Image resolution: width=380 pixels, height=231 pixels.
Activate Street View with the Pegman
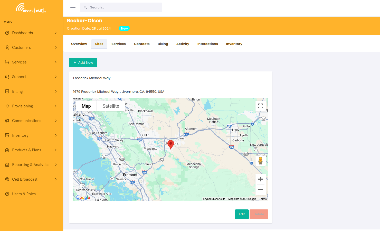[261, 160]
